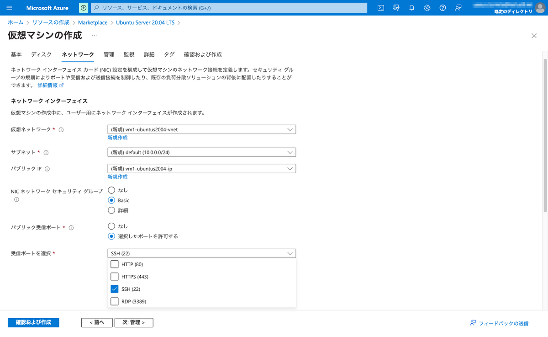Select the ネットワーク tab

click(x=78, y=54)
